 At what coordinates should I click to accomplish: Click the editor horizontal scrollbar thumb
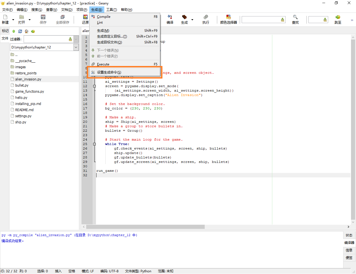[145, 227]
